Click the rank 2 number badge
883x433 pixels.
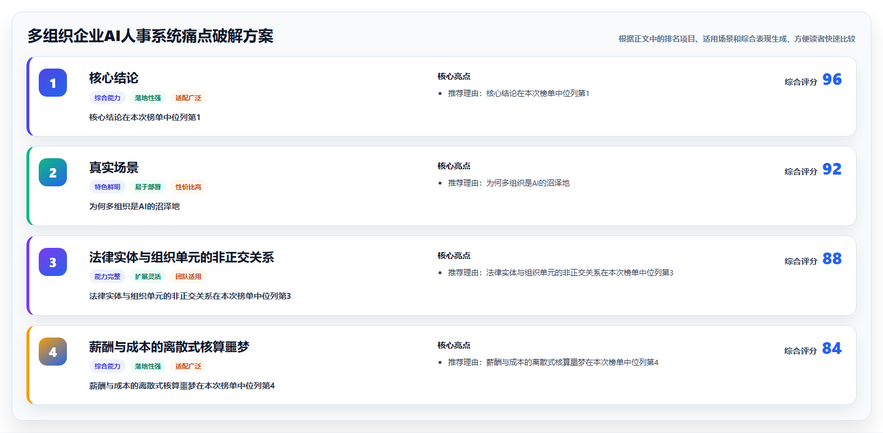[53, 172]
